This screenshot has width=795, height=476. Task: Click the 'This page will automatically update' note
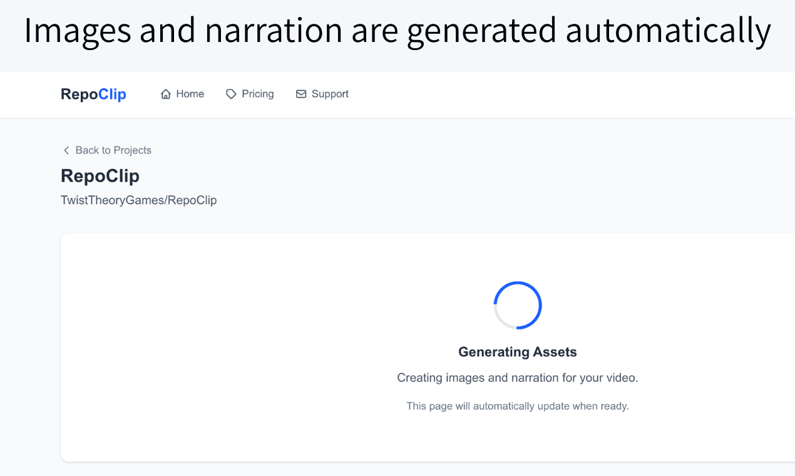(518, 406)
